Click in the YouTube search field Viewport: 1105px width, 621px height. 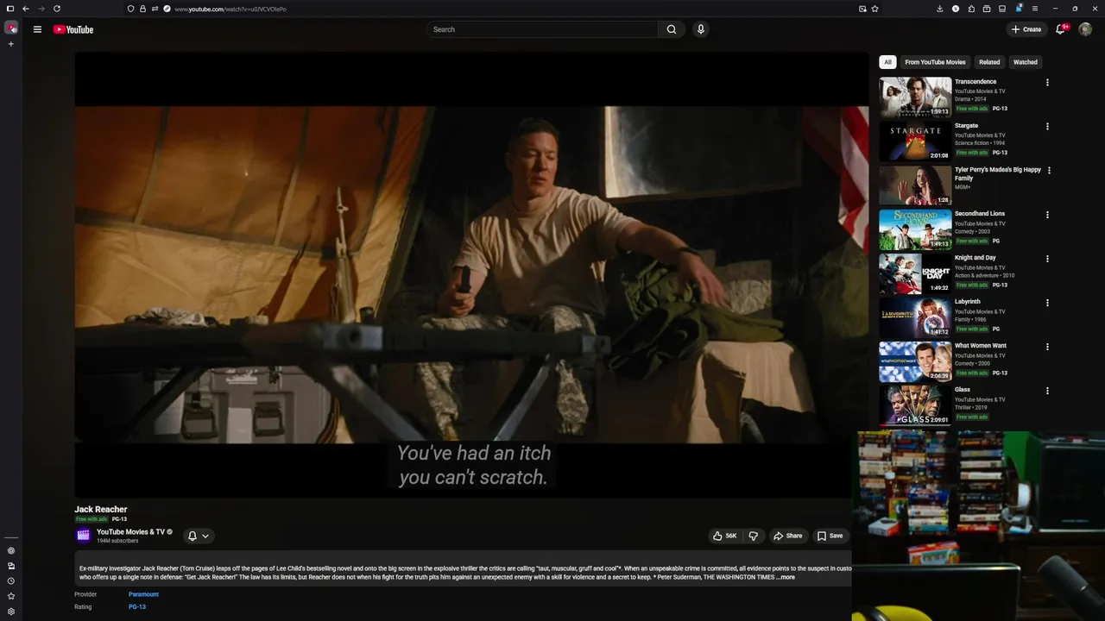click(x=544, y=29)
